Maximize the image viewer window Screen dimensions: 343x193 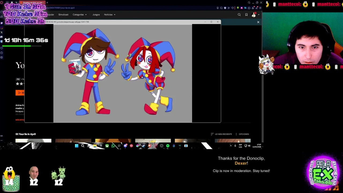pos(211,22)
